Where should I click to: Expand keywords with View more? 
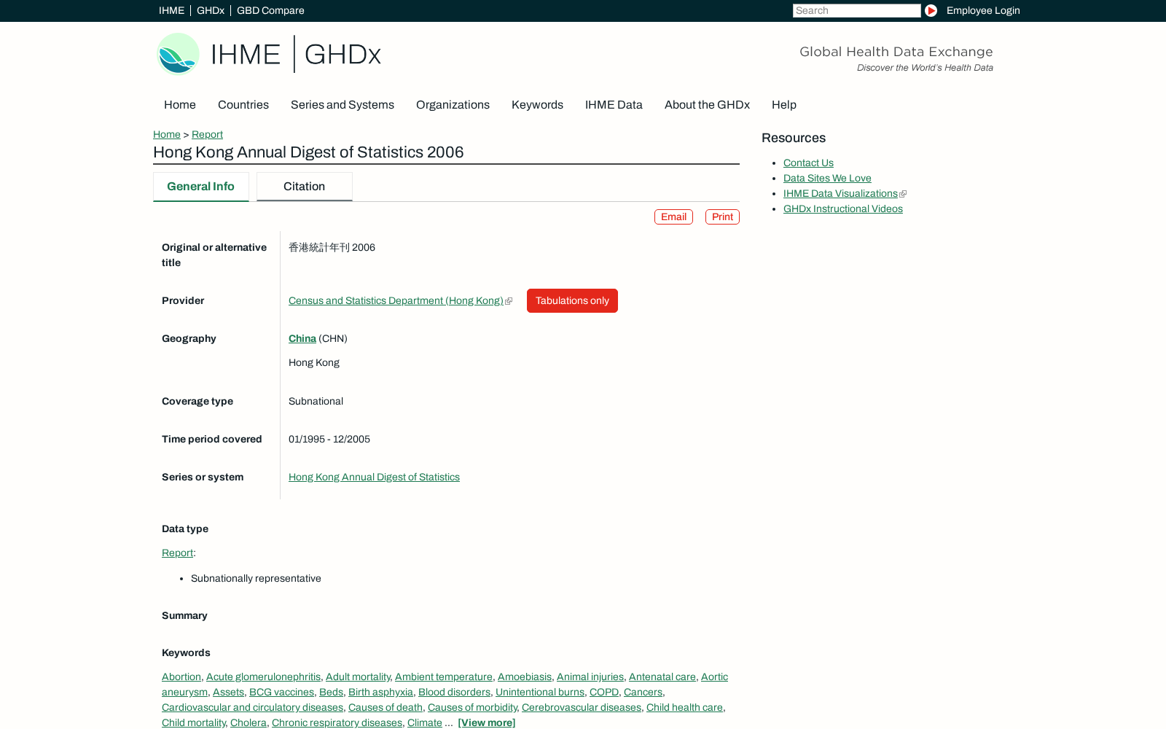pos(486,722)
